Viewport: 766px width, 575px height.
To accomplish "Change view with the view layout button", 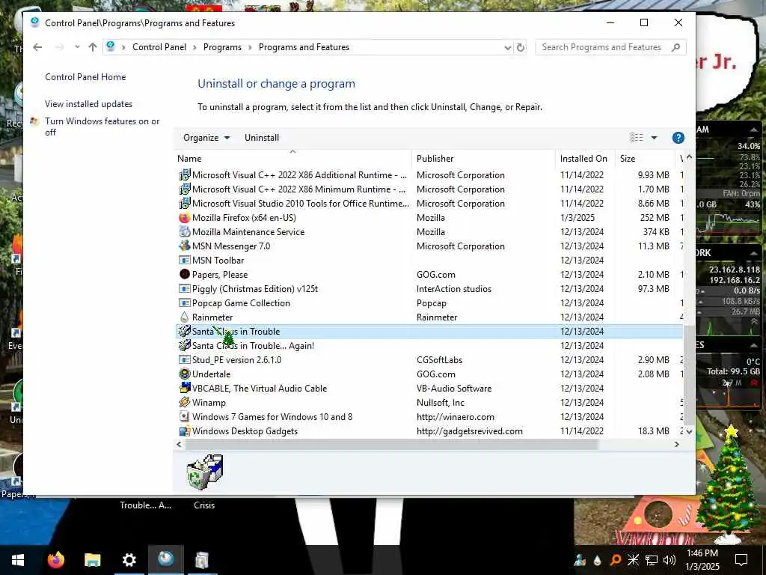I will [637, 138].
